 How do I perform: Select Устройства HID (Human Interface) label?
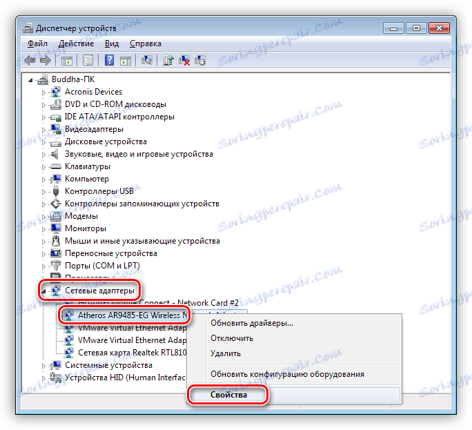pyautogui.click(x=125, y=378)
